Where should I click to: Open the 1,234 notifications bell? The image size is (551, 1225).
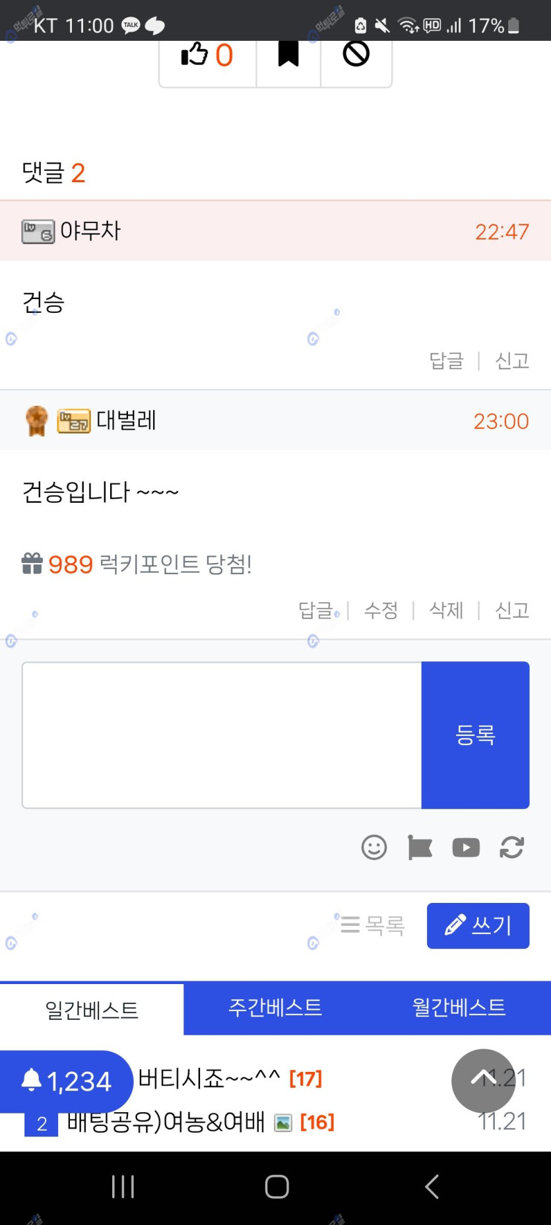point(66,1081)
